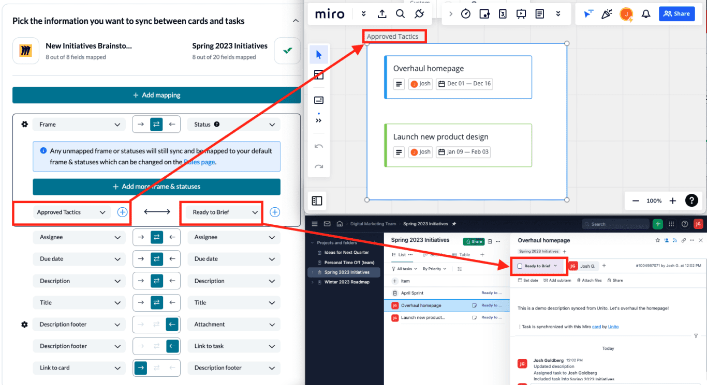The height and width of the screenshot is (385, 707).
Task: Open the Unito link in task description
Action: pyautogui.click(x=613, y=327)
